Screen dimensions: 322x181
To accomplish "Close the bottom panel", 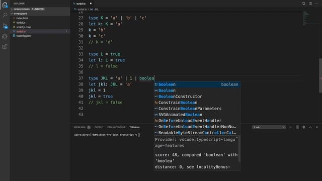I will coord(316,127).
